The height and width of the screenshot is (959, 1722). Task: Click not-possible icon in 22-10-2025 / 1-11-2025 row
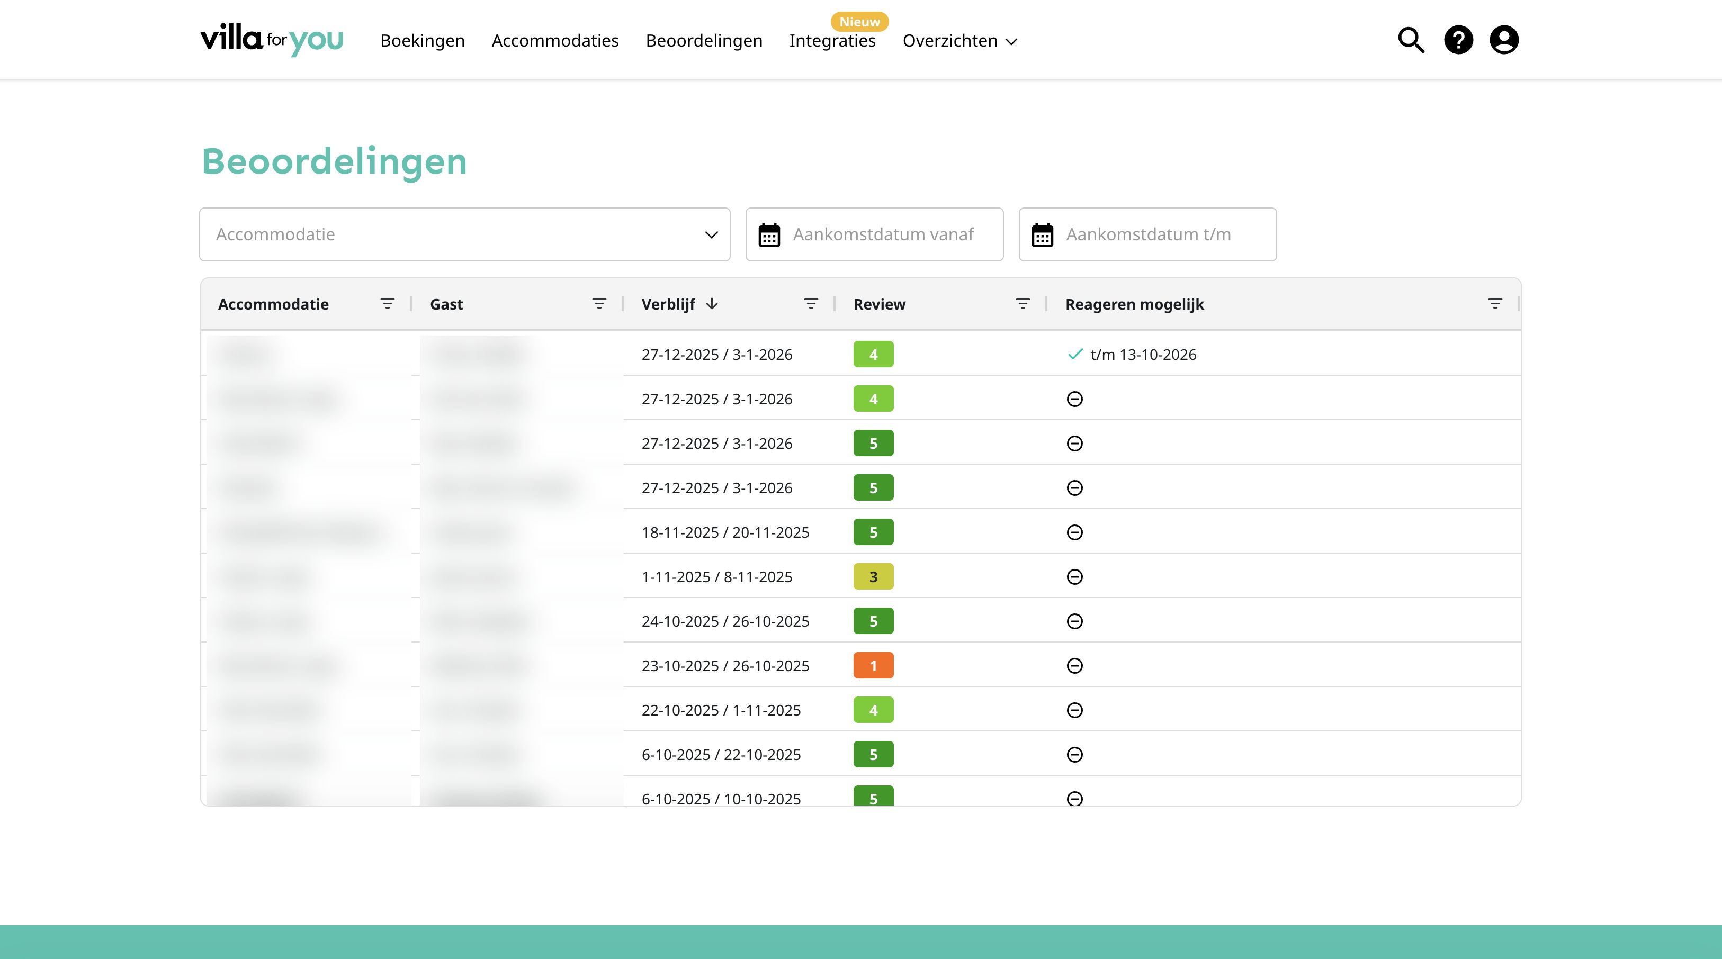click(x=1075, y=710)
